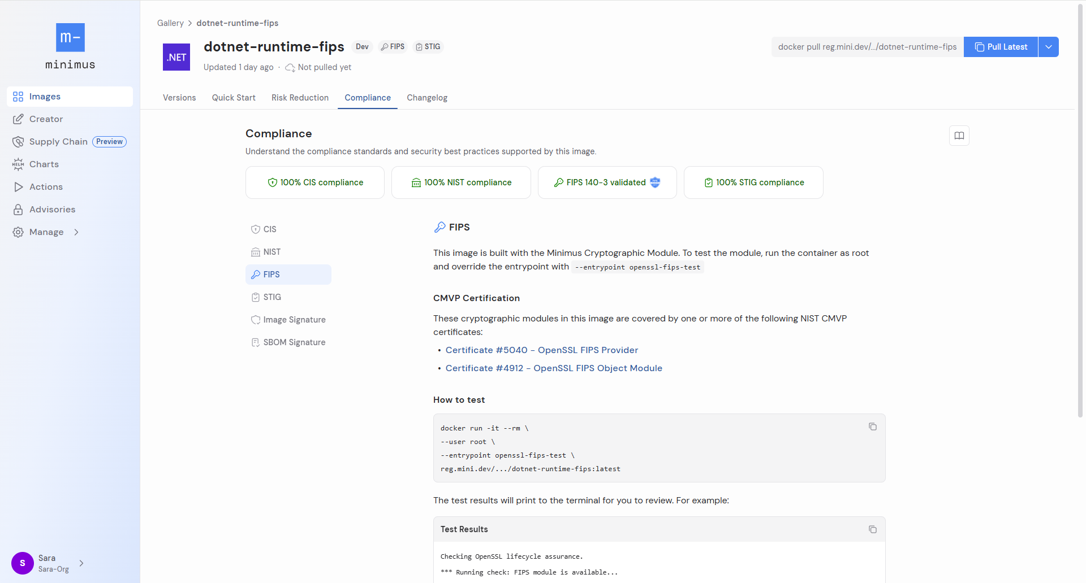Open Certificate #5040 OpenSSL FIPS Provider link
Image resolution: width=1086 pixels, height=583 pixels.
point(541,350)
